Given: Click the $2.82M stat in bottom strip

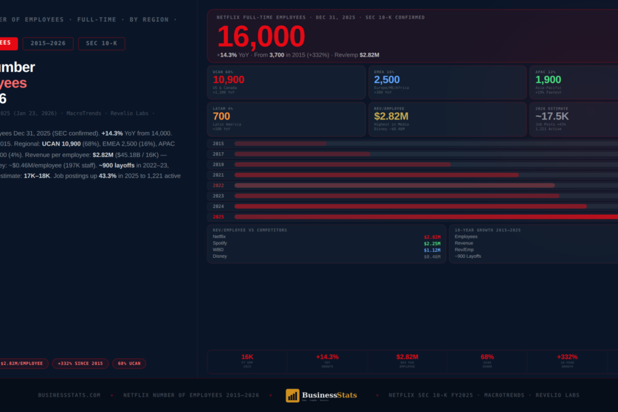Looking at the screenshot, I should pos(407,357).
